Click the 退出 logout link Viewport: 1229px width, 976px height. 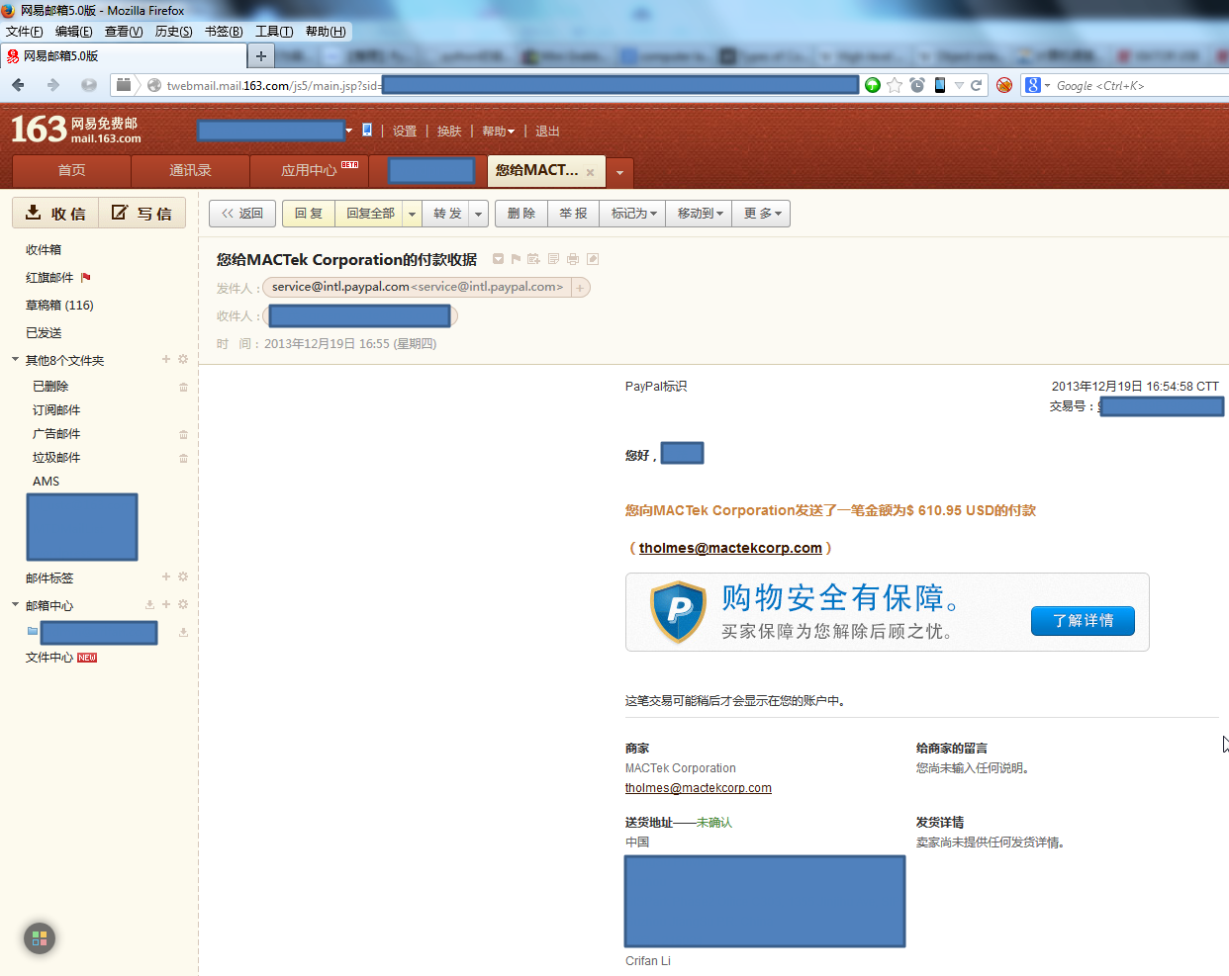547,131
